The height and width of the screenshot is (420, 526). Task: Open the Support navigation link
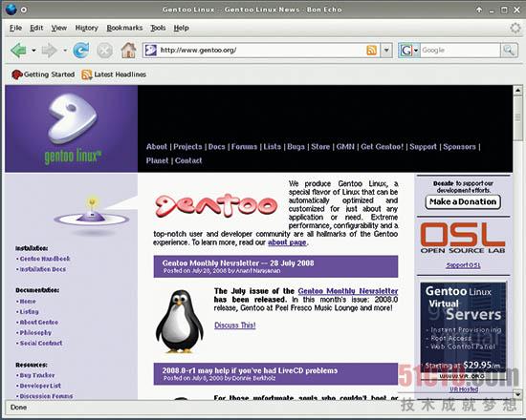coord(423,147)
